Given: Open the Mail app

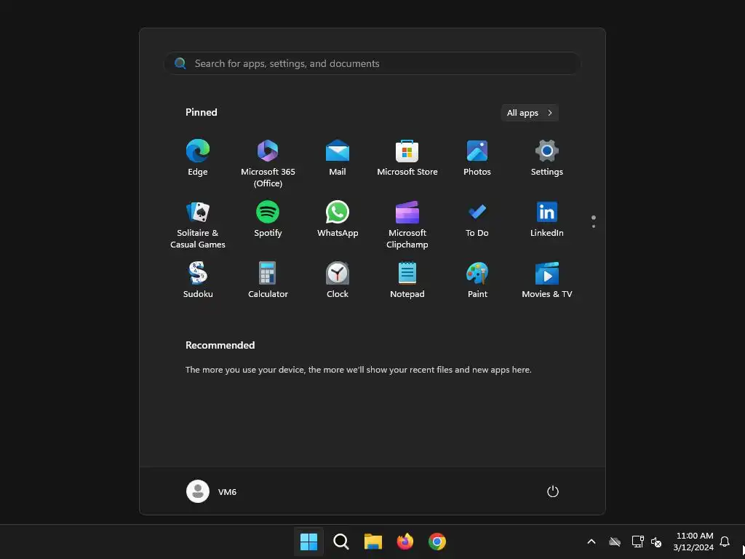Looking at the screenshot, I should (x=338, y=158).
